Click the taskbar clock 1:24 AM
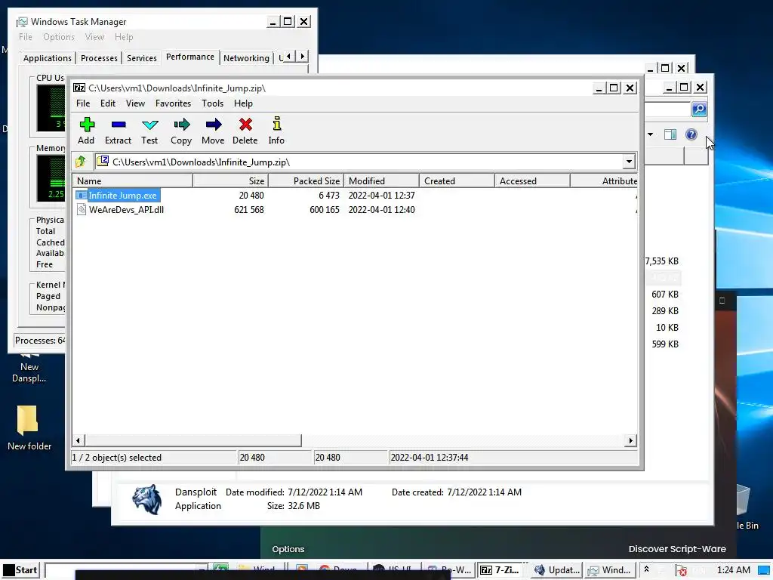773x580 pixels. coord(733,570)
